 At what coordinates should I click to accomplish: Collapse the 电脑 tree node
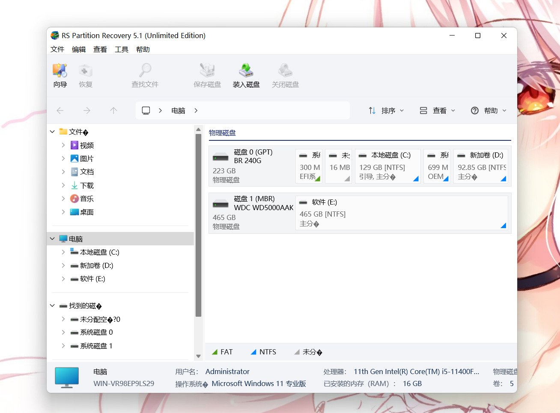click(52, 239)
